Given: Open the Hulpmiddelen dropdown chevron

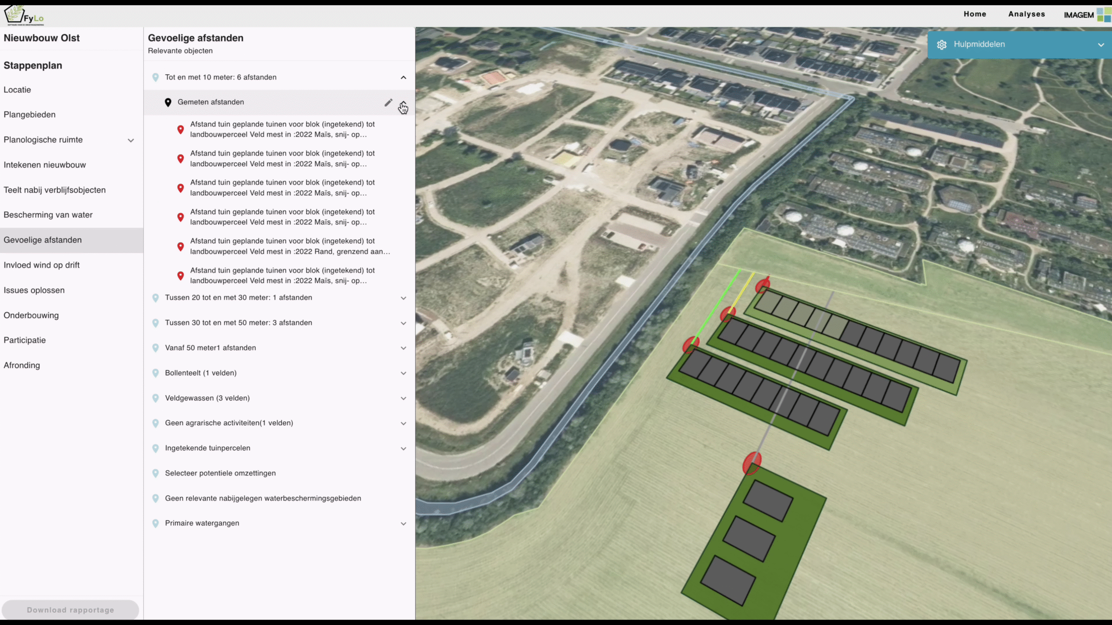Looking at the screenshot, I should 1101,45.
